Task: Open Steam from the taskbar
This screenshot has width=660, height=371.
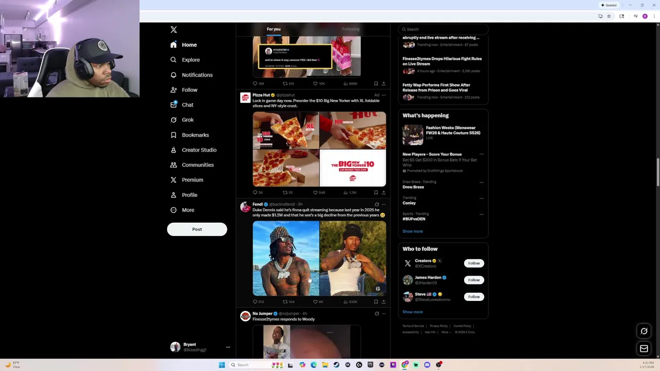Action: click(x=336, y=365)
